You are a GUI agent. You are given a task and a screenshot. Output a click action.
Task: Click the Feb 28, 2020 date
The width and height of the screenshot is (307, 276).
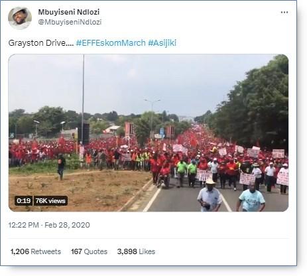[67, 225]
